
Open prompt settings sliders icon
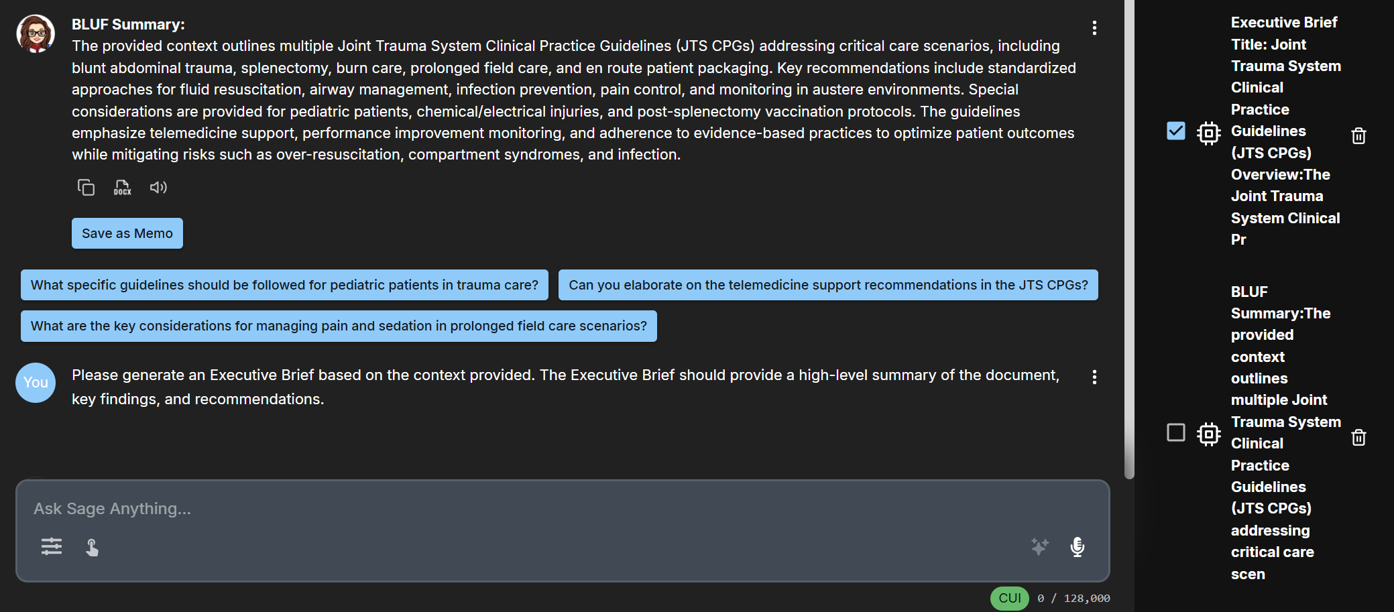tap(52, 547)
